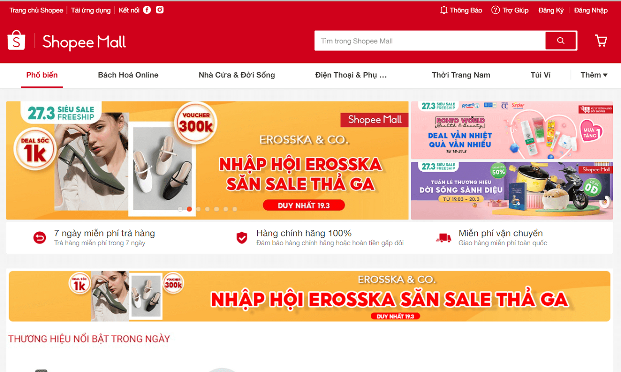Switch to Thời Trang Nam tab
Viewport: 621px width, 372px height.
click(x=461, y=75)
